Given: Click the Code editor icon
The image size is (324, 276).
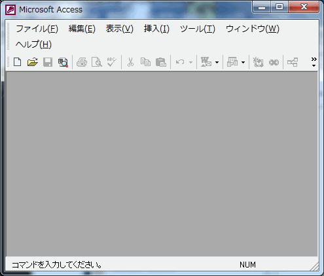Looking at the screenshot, I should (x=259, y=62).
